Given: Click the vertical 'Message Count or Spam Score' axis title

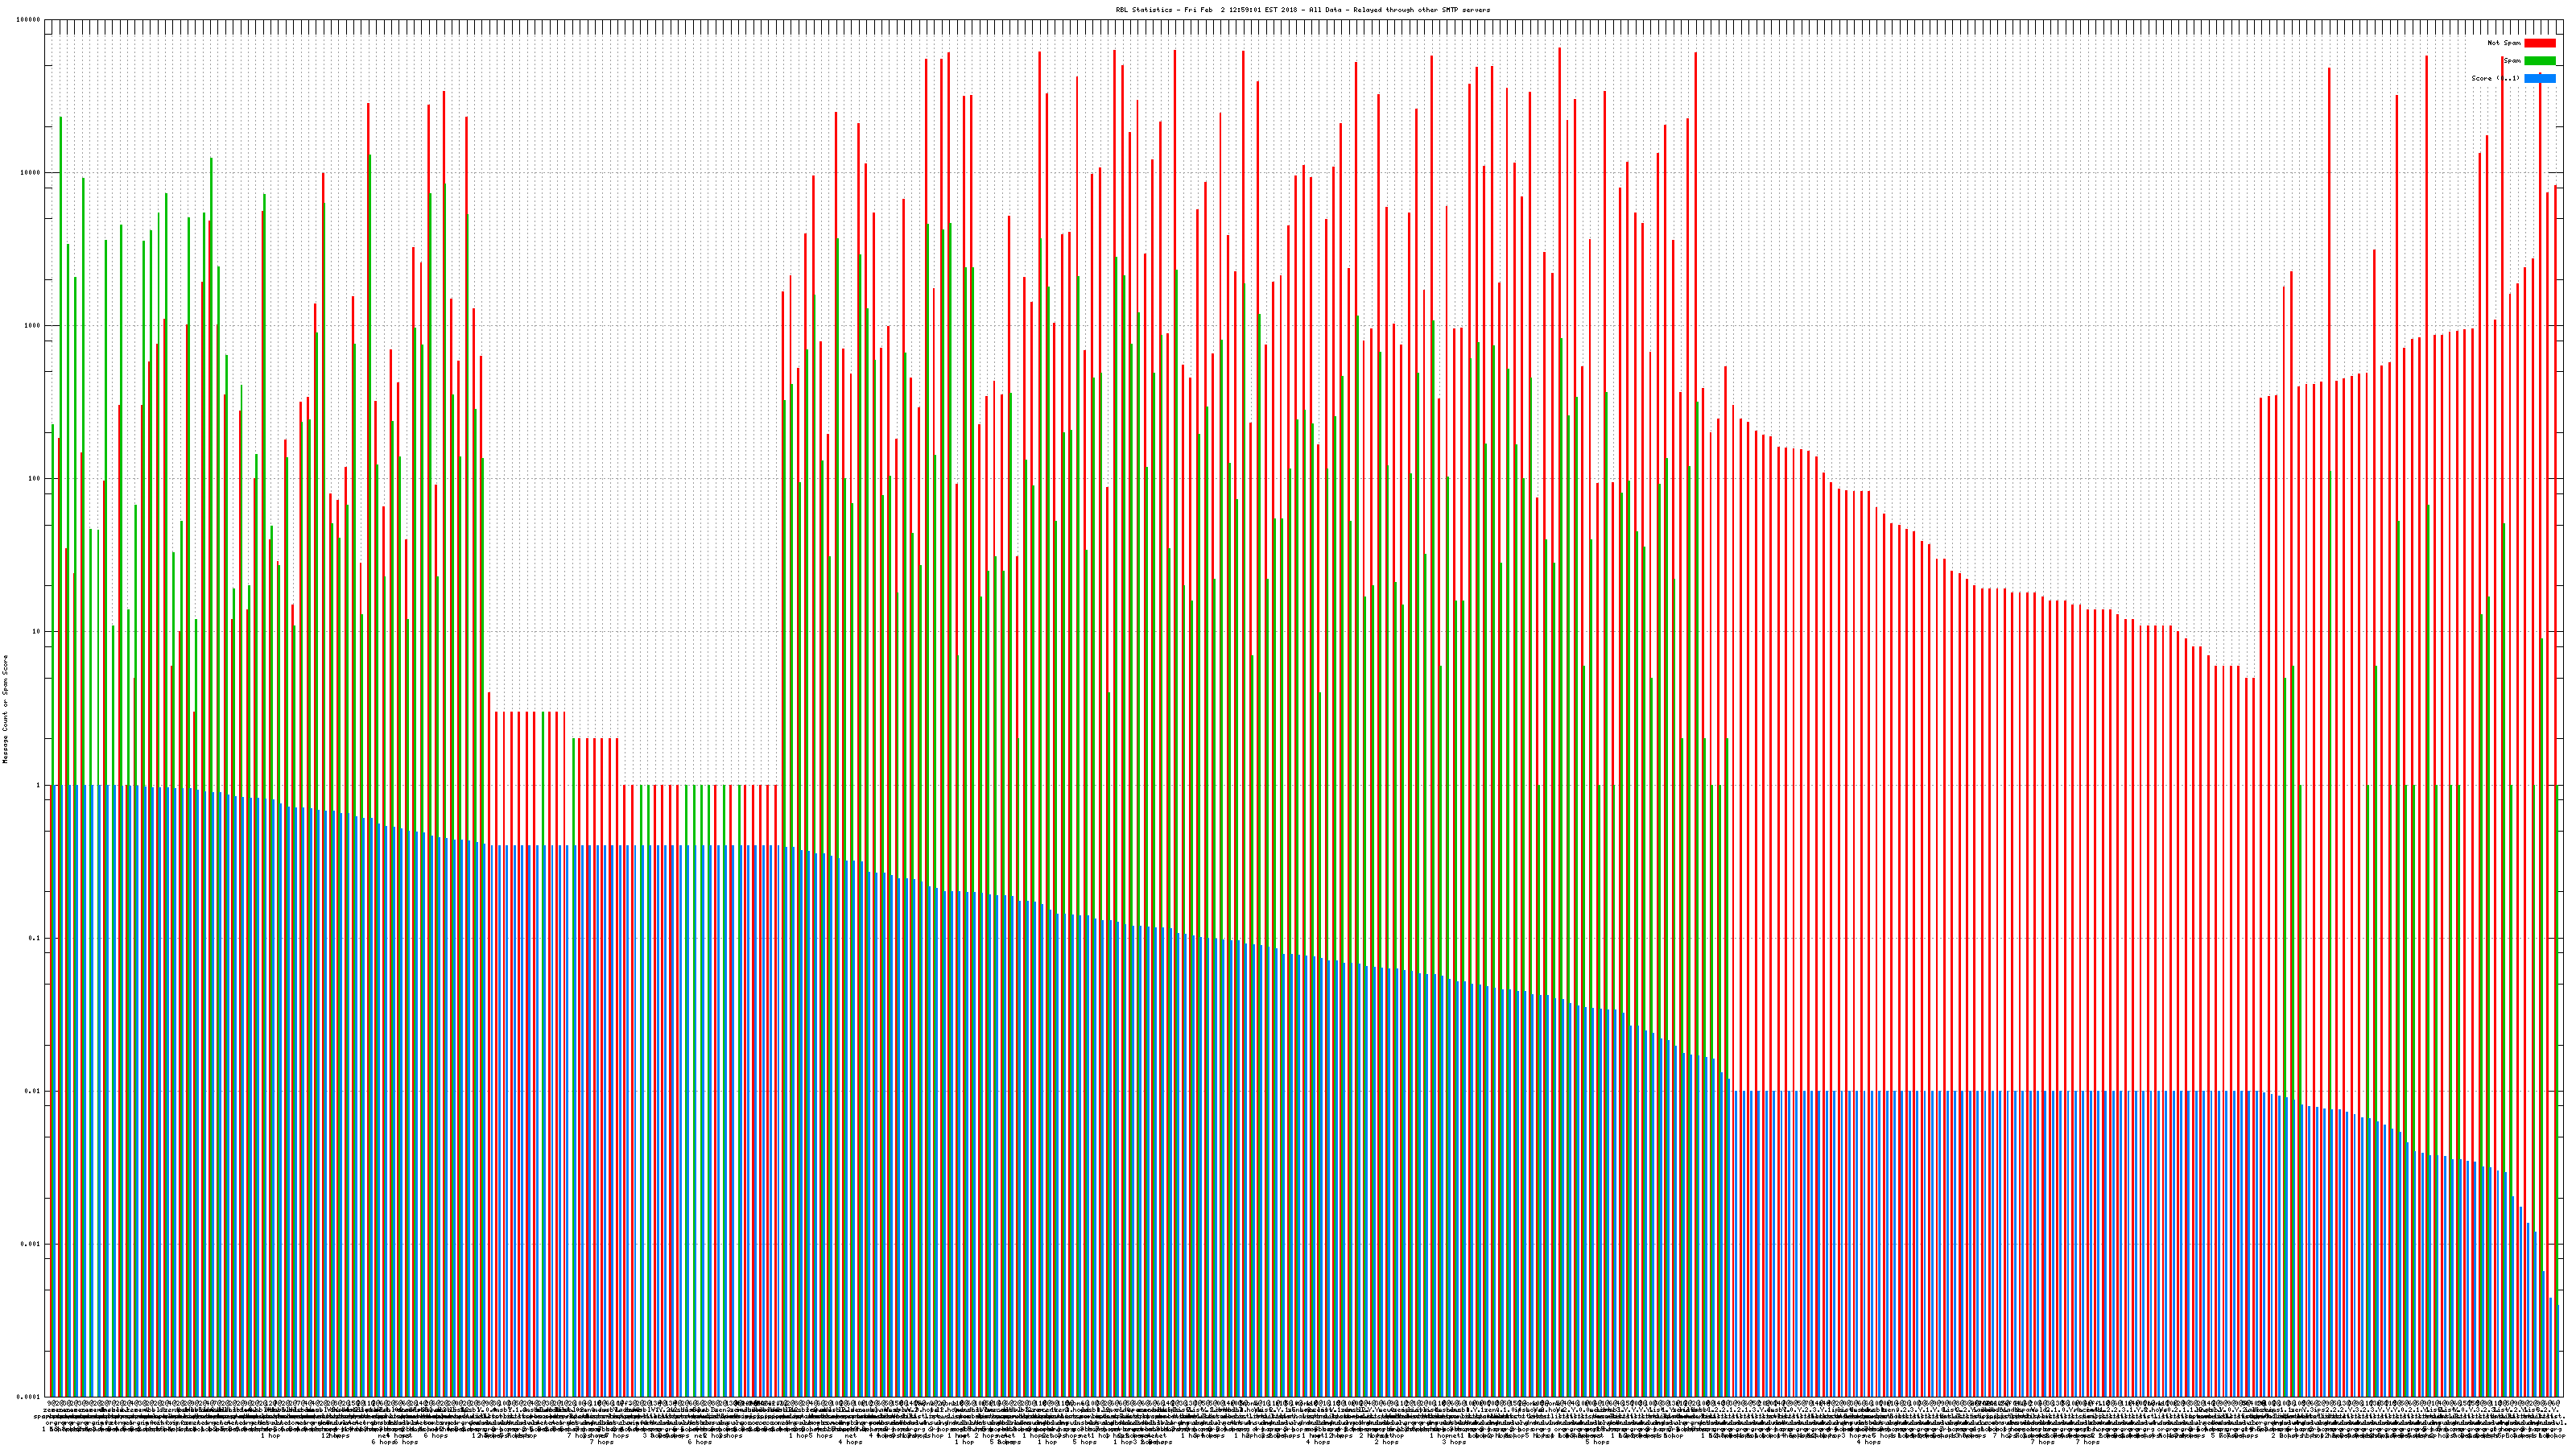Looking at the screenshot, I should tap(5, 709).
